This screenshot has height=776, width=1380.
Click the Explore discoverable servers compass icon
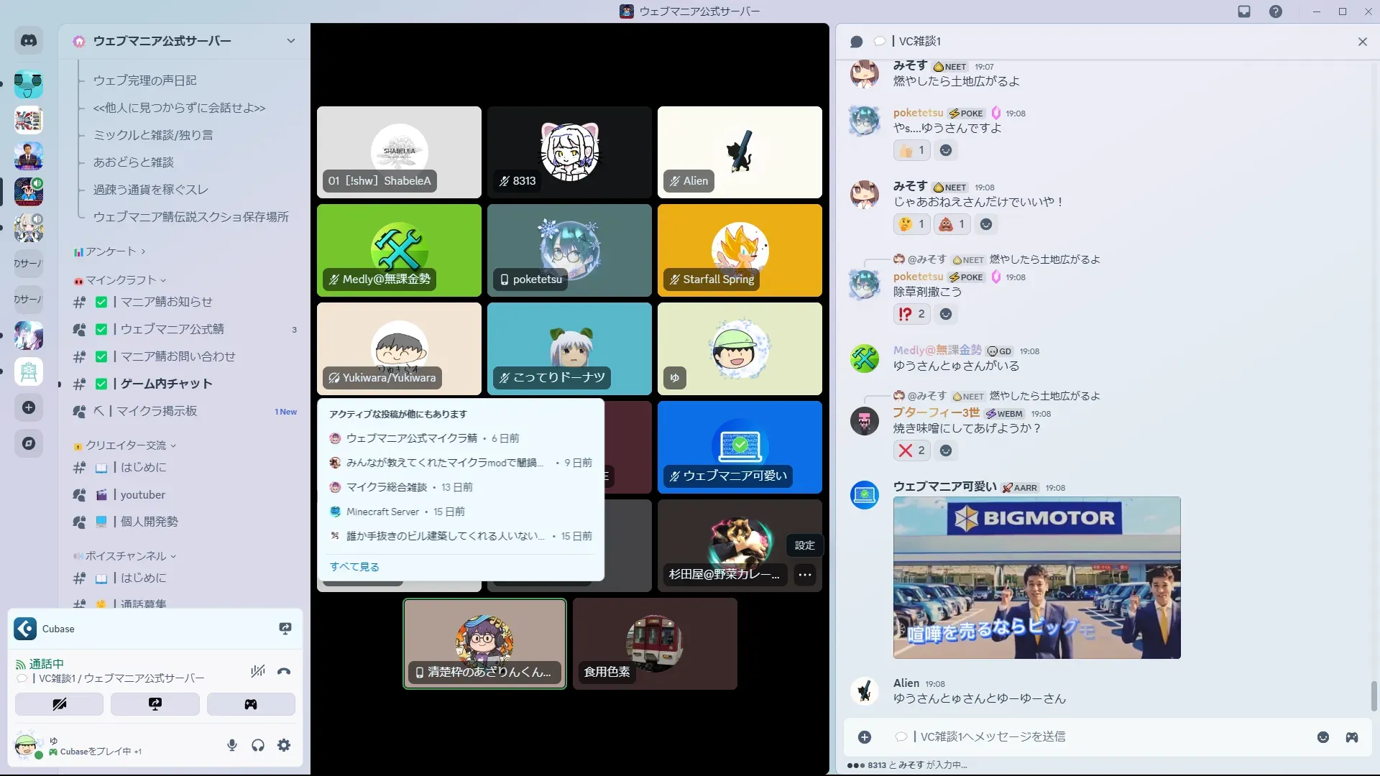29,443
